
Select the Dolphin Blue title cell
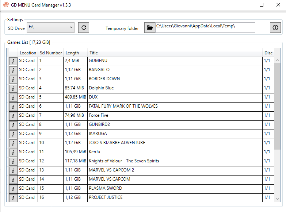point(175,89)
